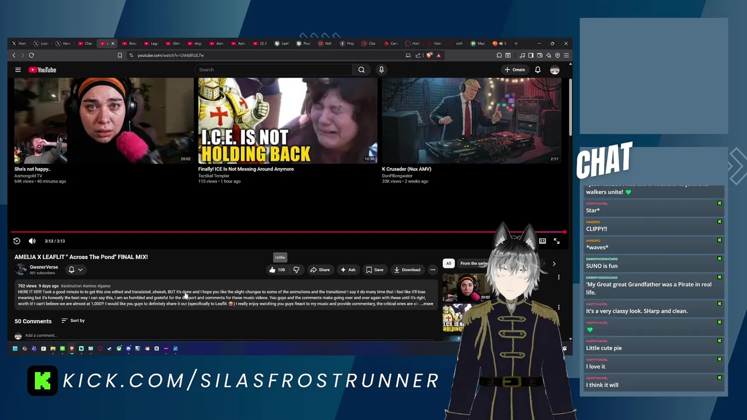Open the browser main hamburger menu
Viewport: 747px width, 420px height.
point(566,55)
